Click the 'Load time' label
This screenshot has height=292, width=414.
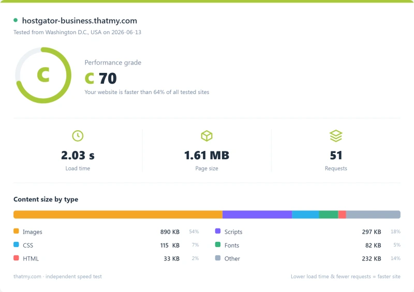click(78, 168)
